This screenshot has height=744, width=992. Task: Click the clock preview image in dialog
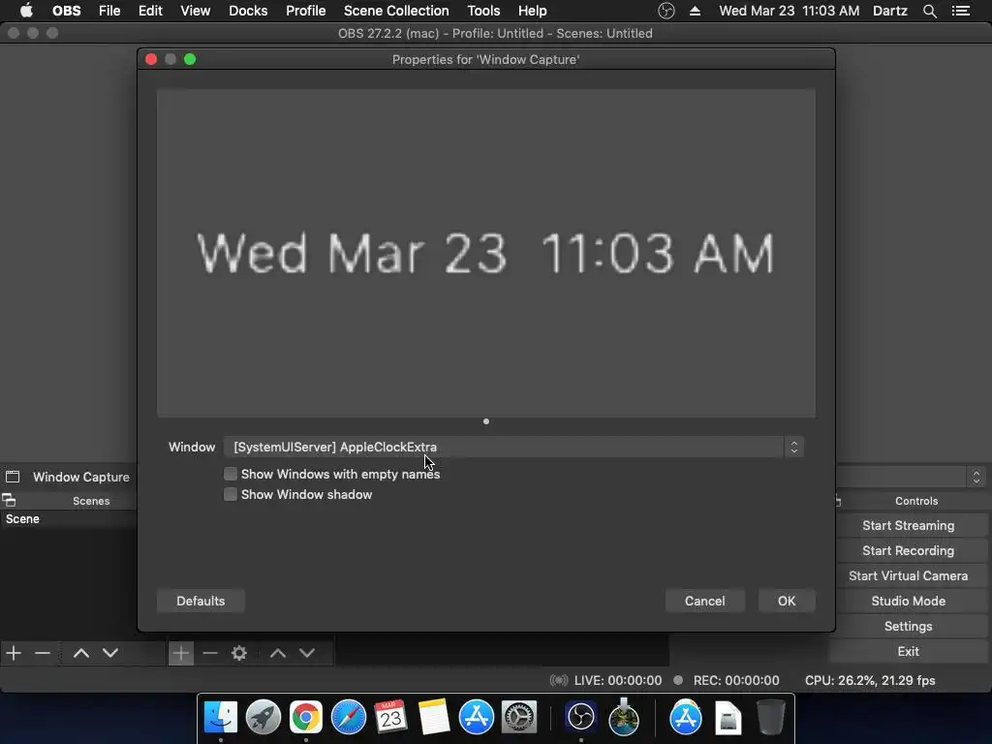click(x=486, y=253)
